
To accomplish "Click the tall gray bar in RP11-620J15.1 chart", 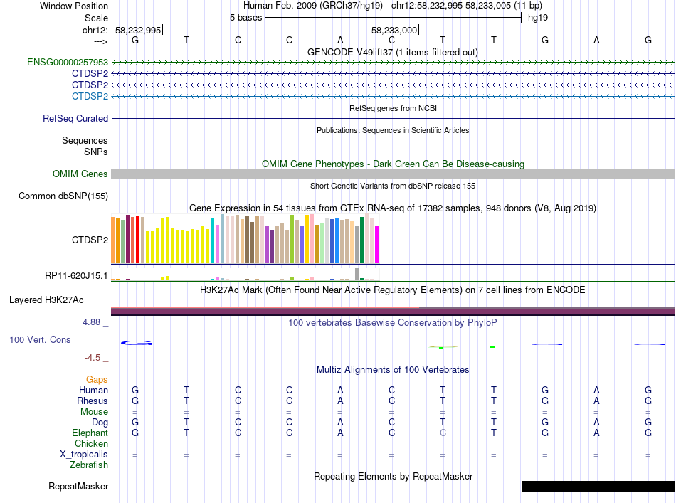I will coord(357,274).
